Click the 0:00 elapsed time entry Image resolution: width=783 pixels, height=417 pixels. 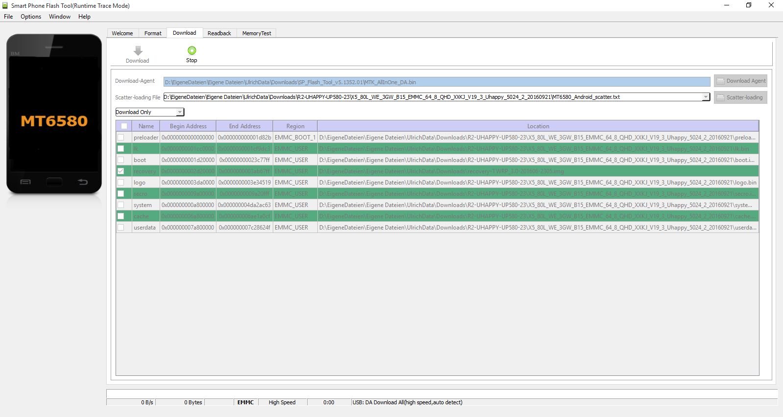329,402
